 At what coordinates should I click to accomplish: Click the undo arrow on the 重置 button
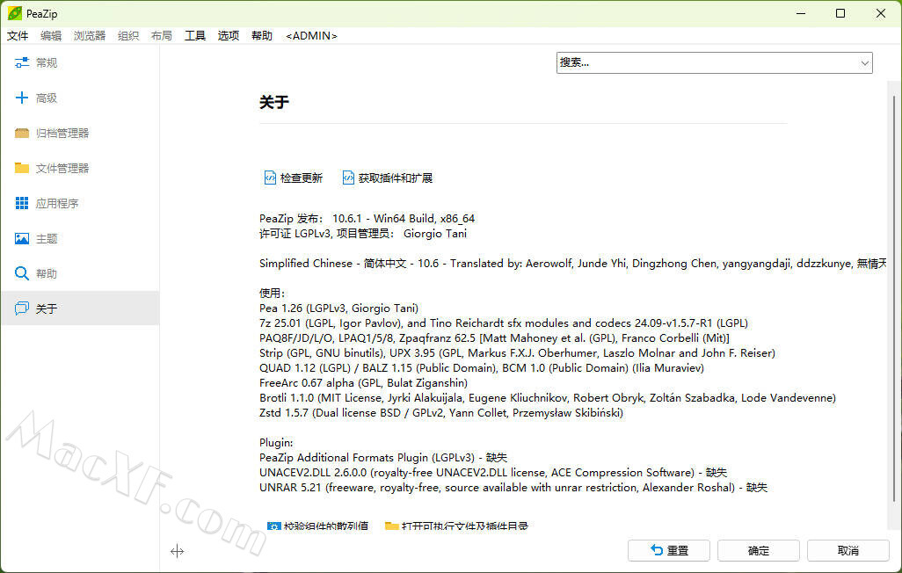(657, 550)
